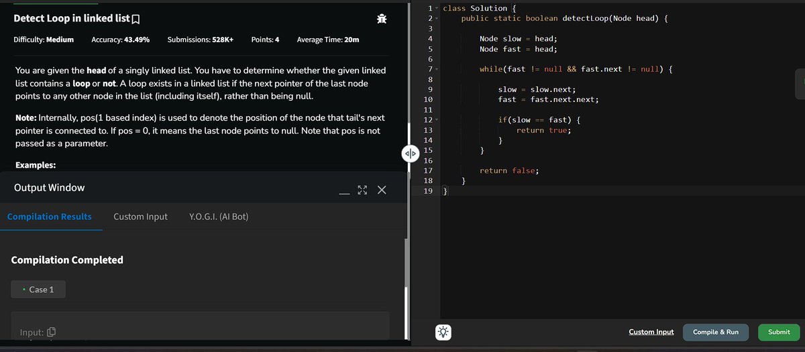Screen dimensions: 805x352
Task: Click the 'return false;' line in editor
Action: [509, 171]
